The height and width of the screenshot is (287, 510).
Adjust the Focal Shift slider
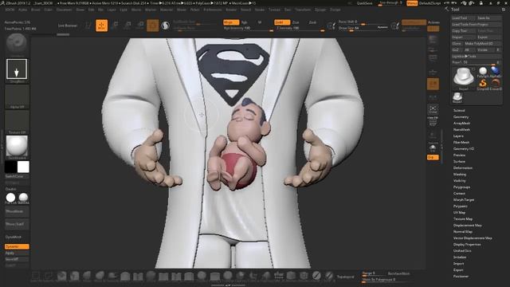click(363, 22)
